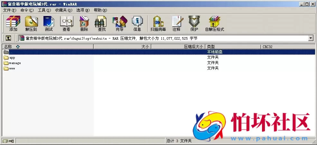317x145 pixels.
Task: Open the Wizard (向导) toolbar icon
Action: pyautogui.click(x=120, y=21)
